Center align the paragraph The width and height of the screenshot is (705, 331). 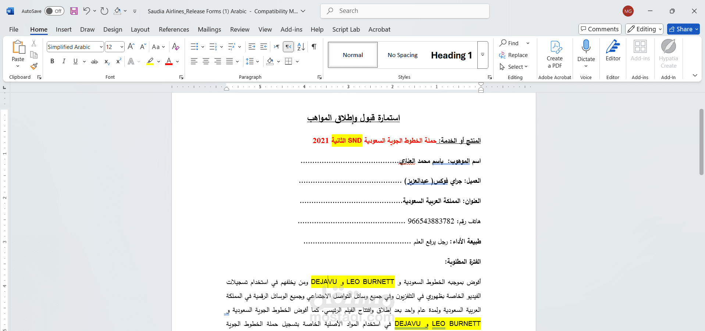click(x=206, y=61)
